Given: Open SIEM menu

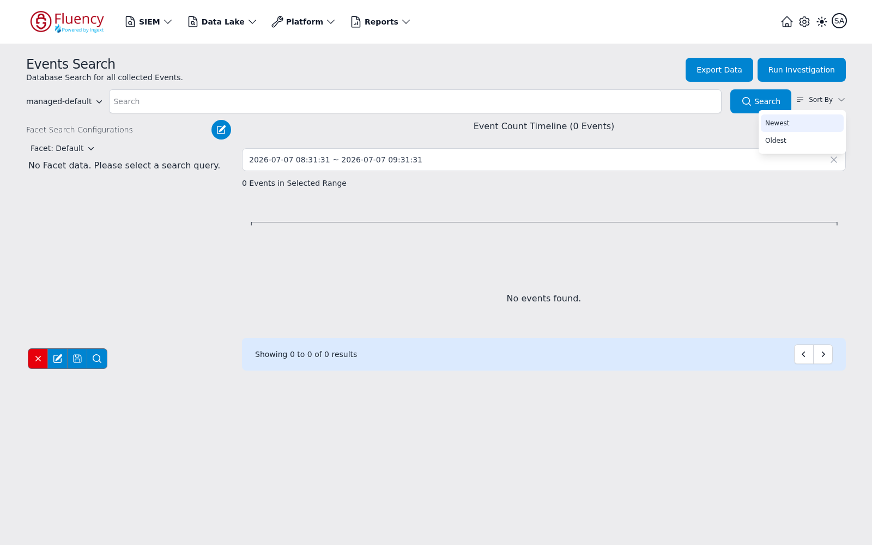Looking at the screenshot, I should pos(149,22).
